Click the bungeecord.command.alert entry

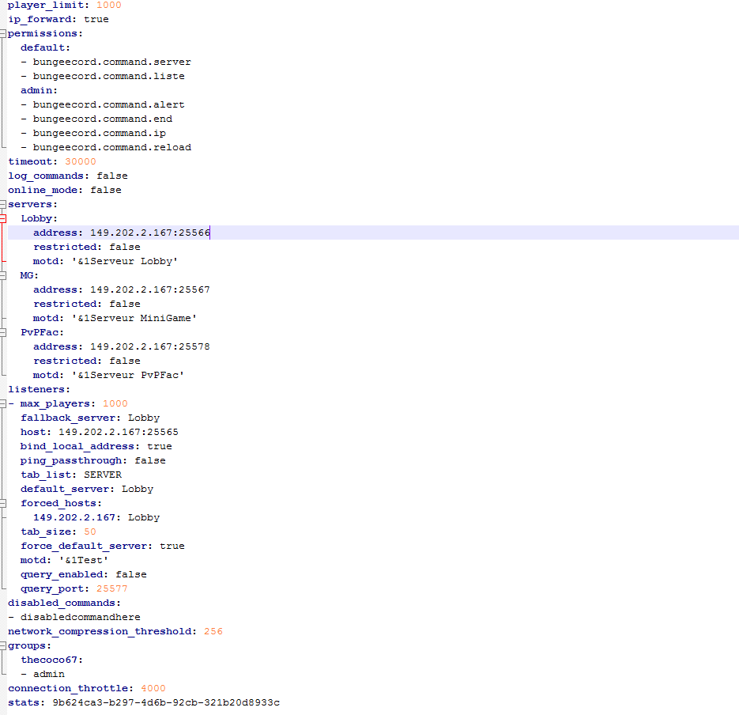[x=108, y=104]
